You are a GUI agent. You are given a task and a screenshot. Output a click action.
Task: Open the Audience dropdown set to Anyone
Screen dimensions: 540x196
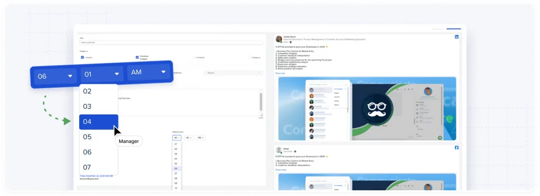point(233,73)
